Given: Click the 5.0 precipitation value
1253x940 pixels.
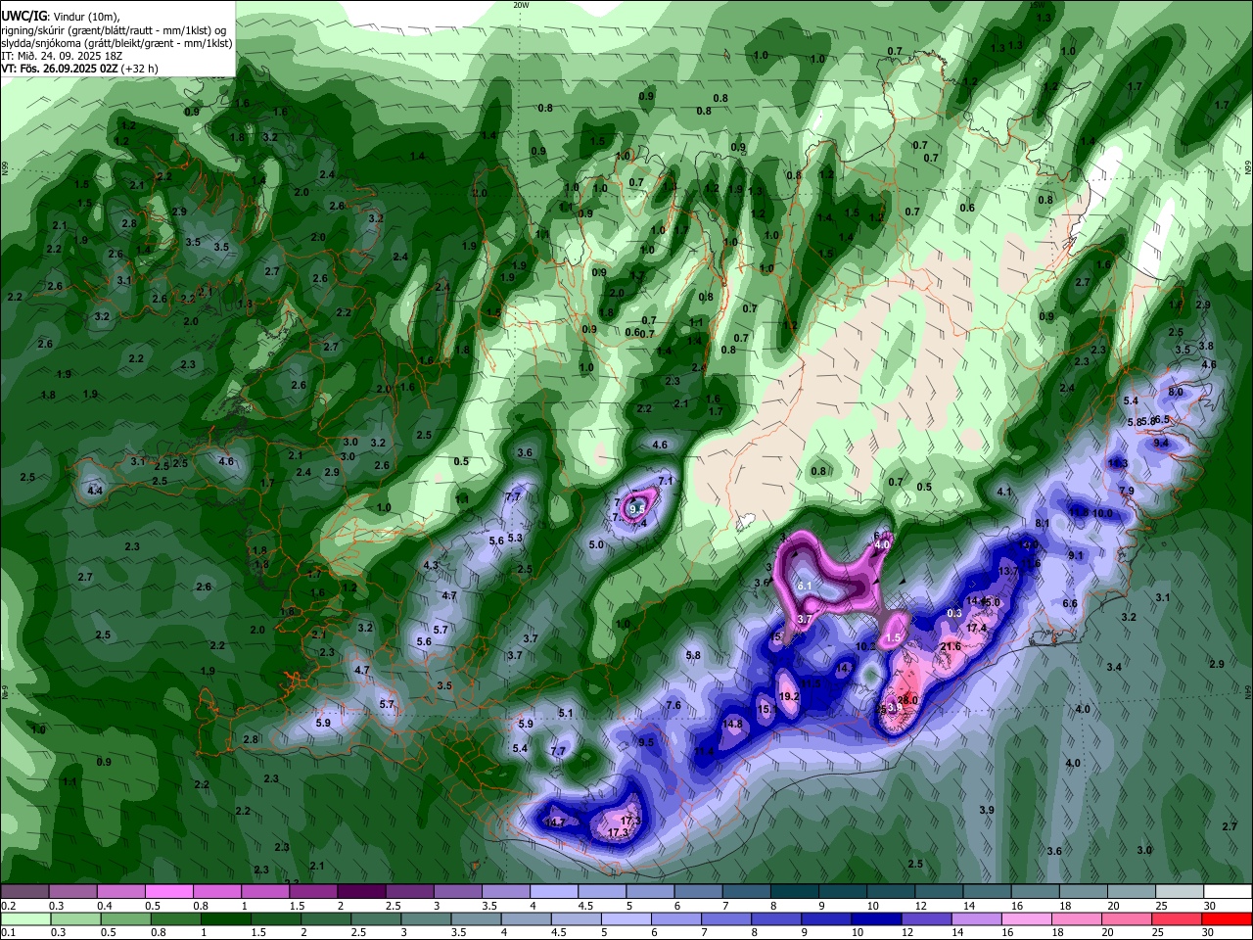Looking at the screenshot, I should click(596, 544).
